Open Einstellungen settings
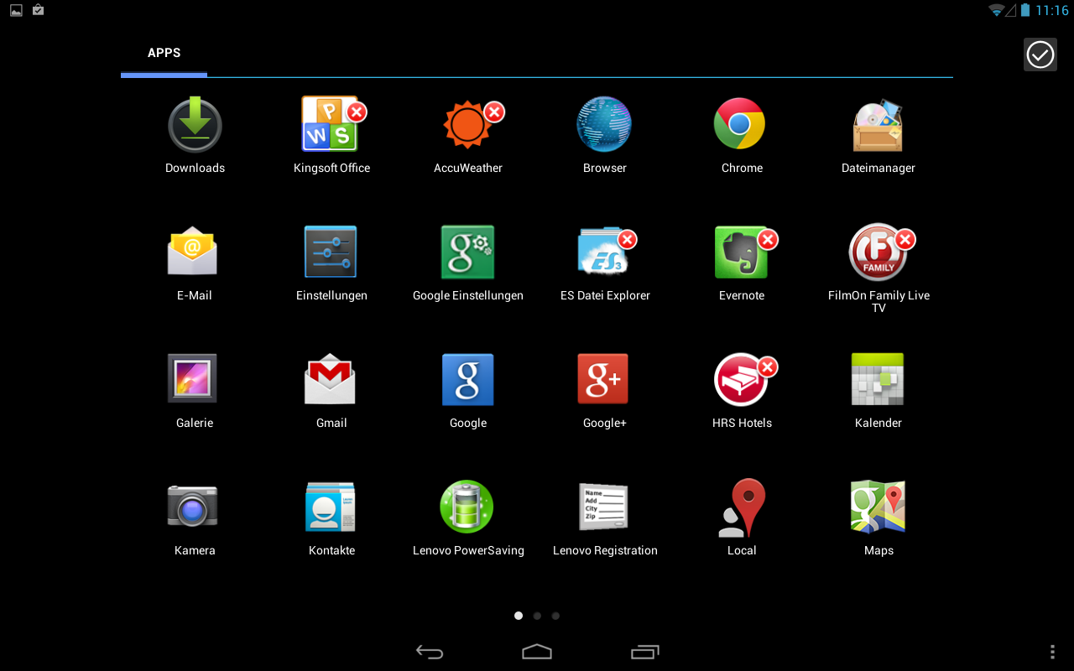The height and width of the screenshot is (671, 1074). click(x=331, y=252)
